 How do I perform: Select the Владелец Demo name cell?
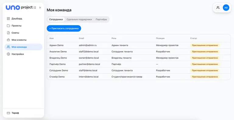click(58, 58)
